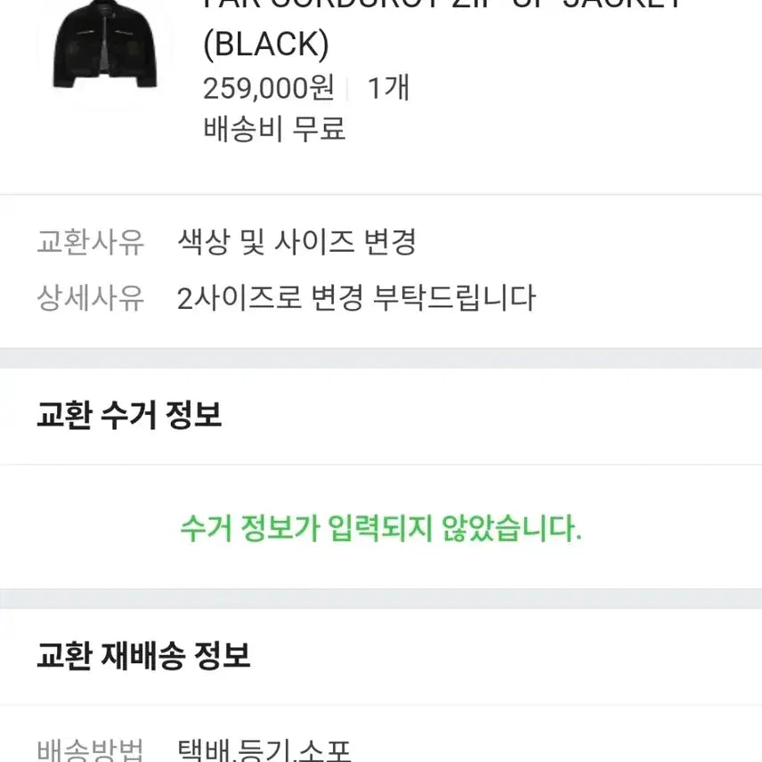Tap the 1개 quantity text
762x762 pixels.
click(x=388, y=88)
